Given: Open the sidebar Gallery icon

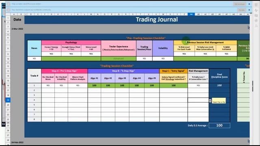Looking at the screenshot, I should click(x=256, y=15).
